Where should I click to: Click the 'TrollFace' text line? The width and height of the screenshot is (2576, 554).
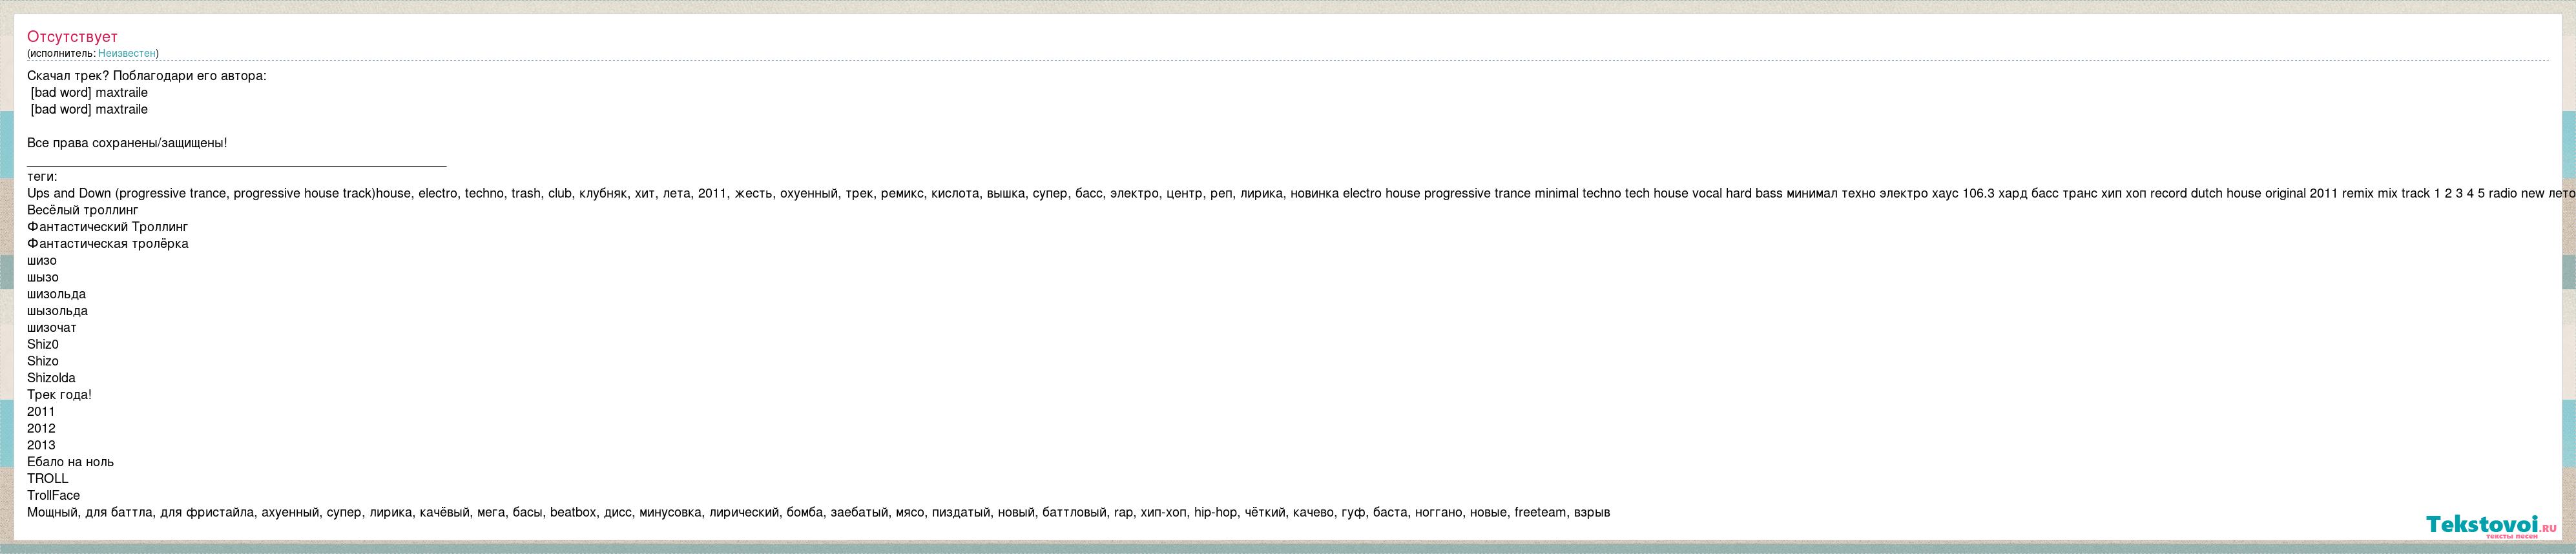[53, 496]
